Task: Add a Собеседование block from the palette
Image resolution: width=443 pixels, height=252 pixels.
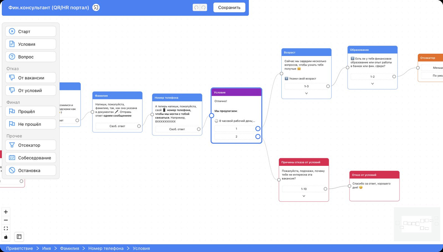Action: (31, 157)
